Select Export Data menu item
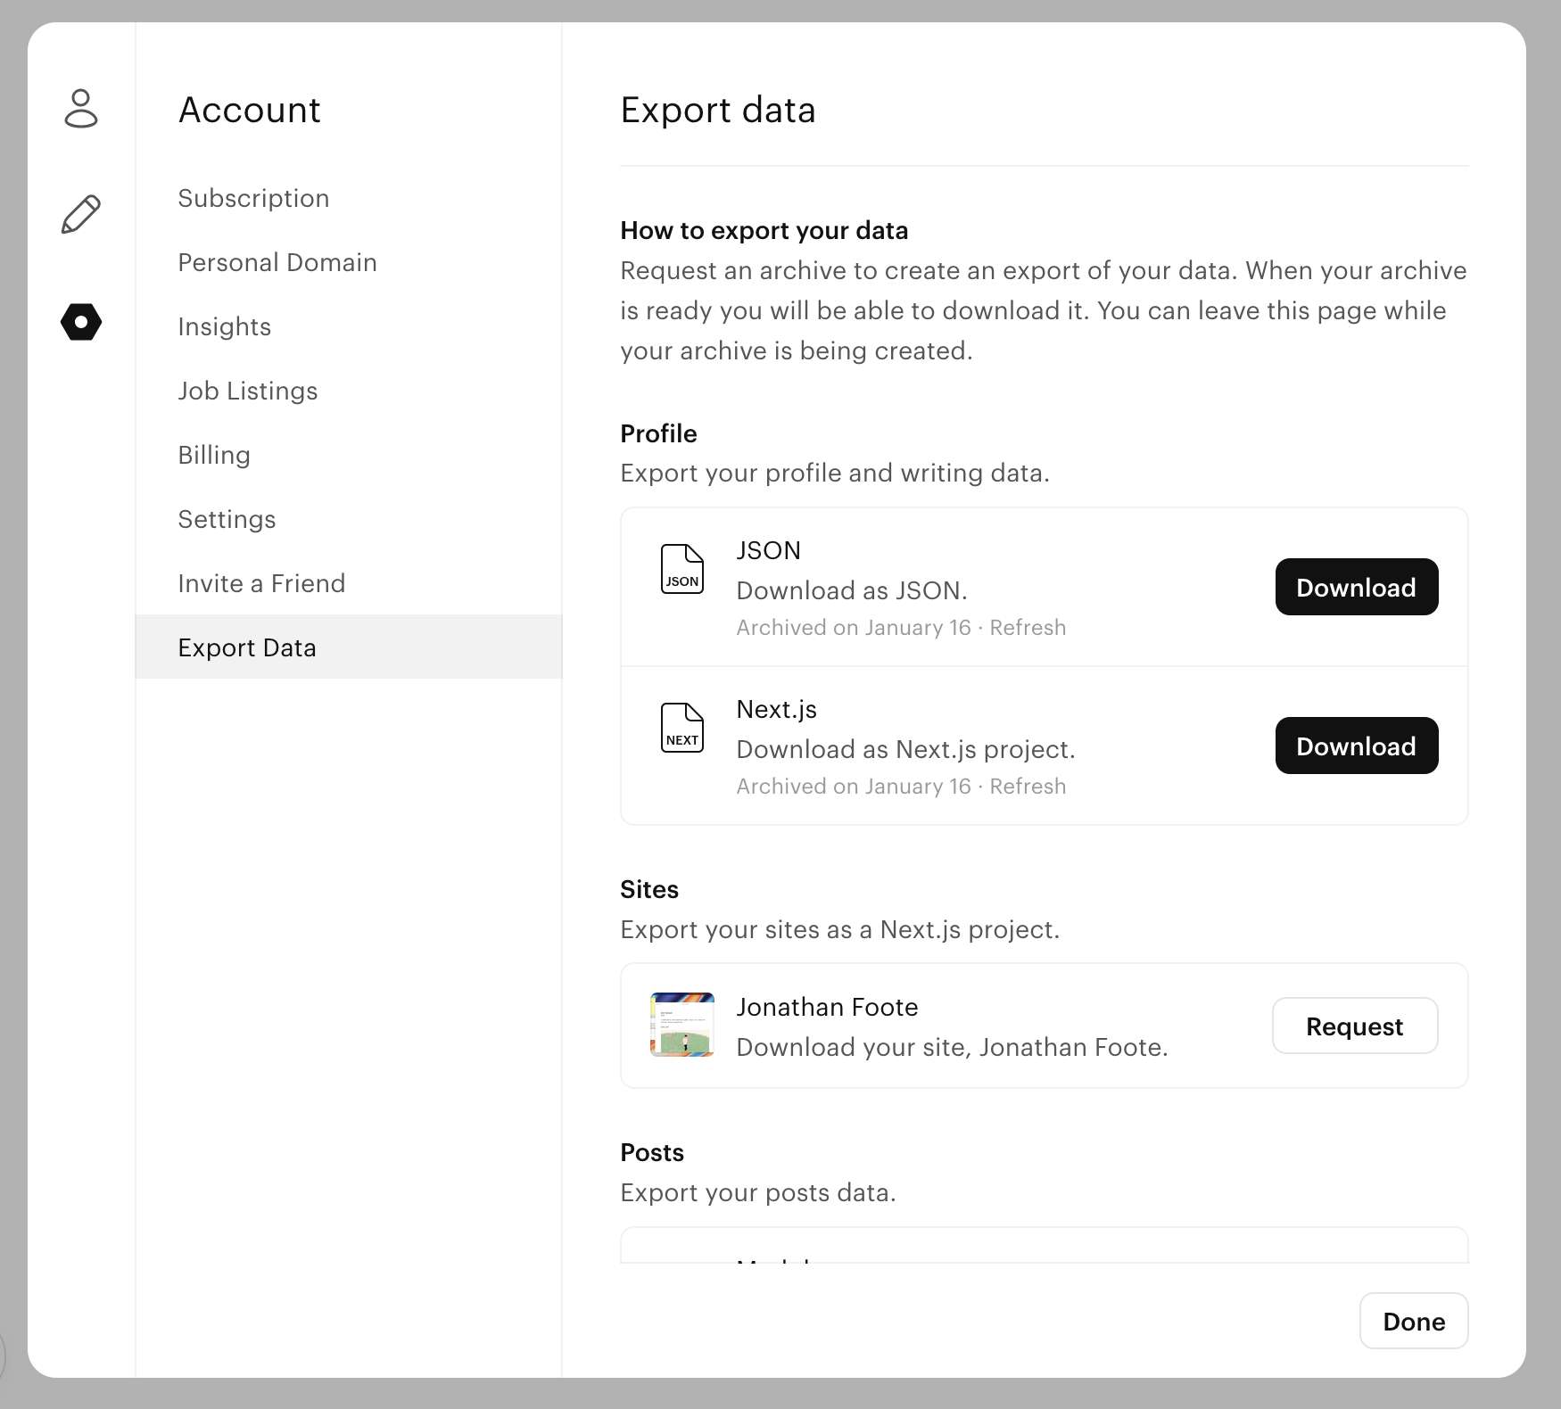Screen dimensions: 1561x1409 coord(349,647)
